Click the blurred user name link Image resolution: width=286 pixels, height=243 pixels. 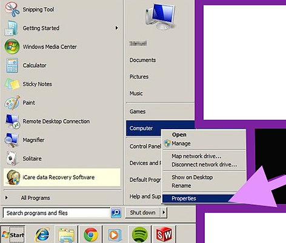138,43
